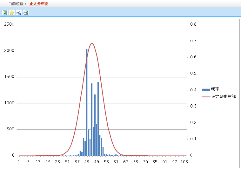The image size is (241, 170).
Task: Click x-axis label 91
Action: (164, 162)
